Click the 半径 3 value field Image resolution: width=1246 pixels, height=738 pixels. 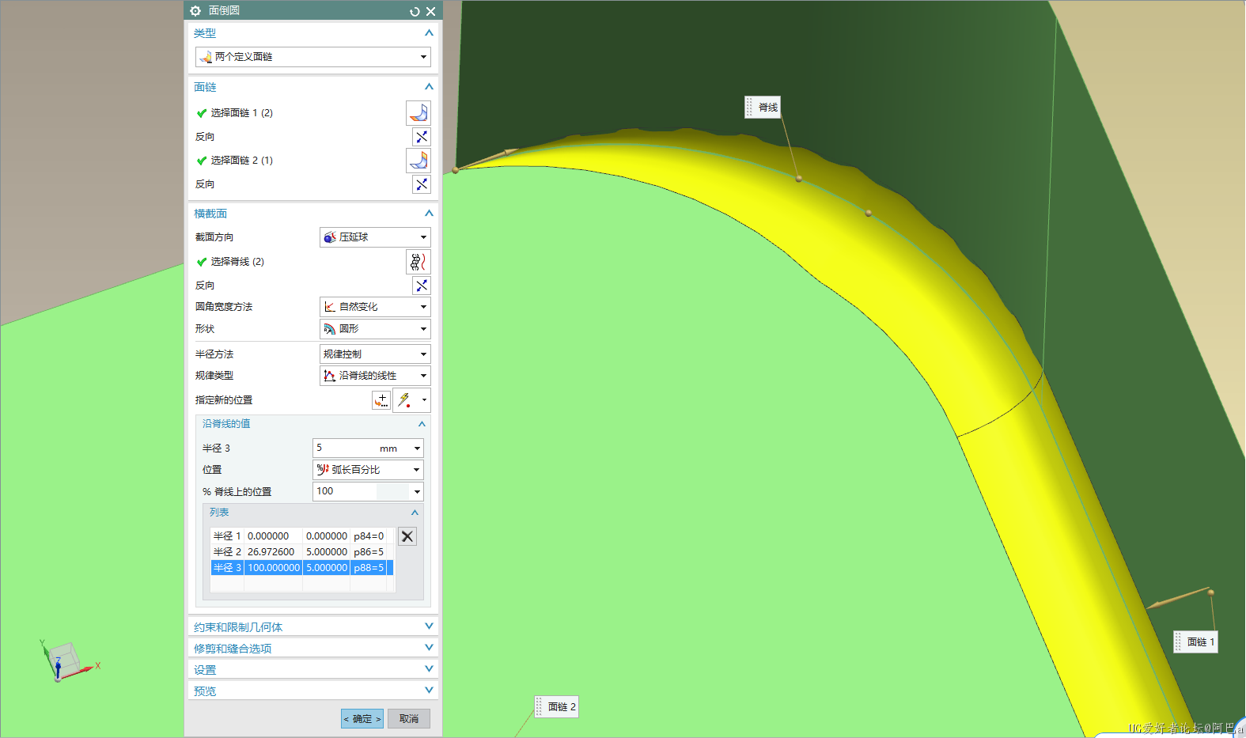click(345, 448)
